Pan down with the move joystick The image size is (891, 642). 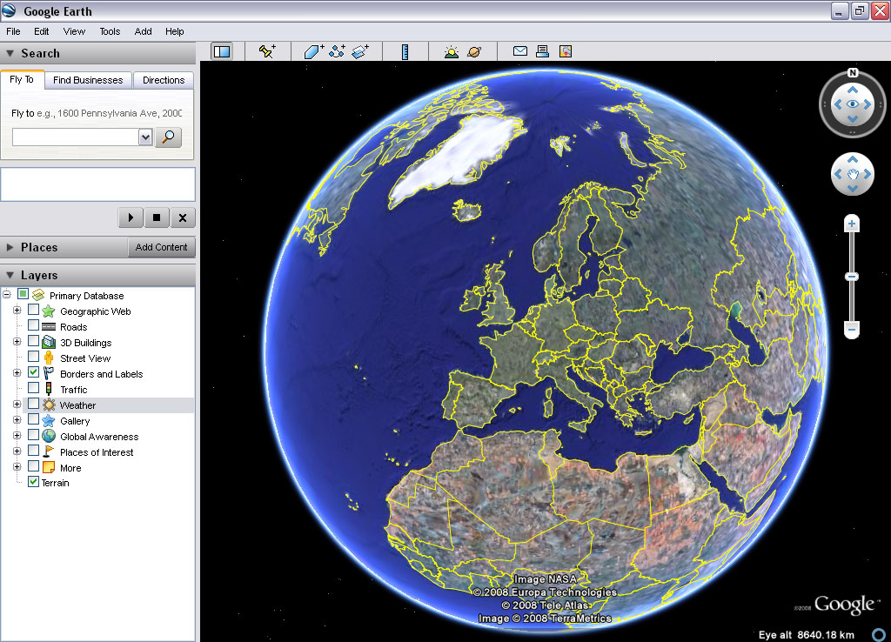(x=853, y=188)
